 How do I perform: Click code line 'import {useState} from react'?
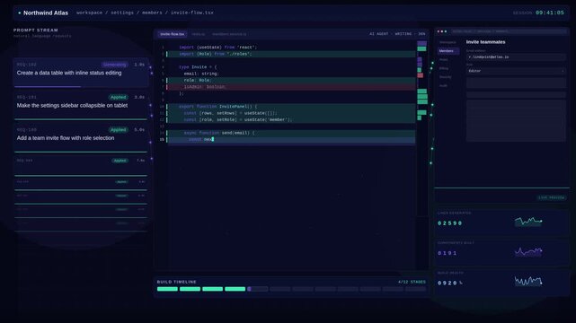point(217,48)
